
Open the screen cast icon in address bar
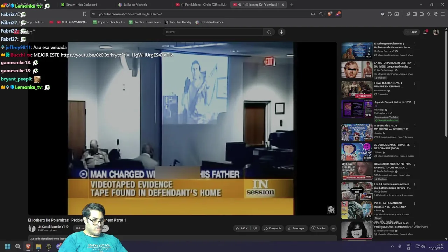(313, 14)
